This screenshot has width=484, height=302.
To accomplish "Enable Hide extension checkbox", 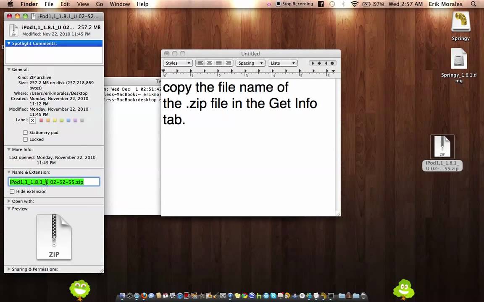I will [x=12, y=191].
